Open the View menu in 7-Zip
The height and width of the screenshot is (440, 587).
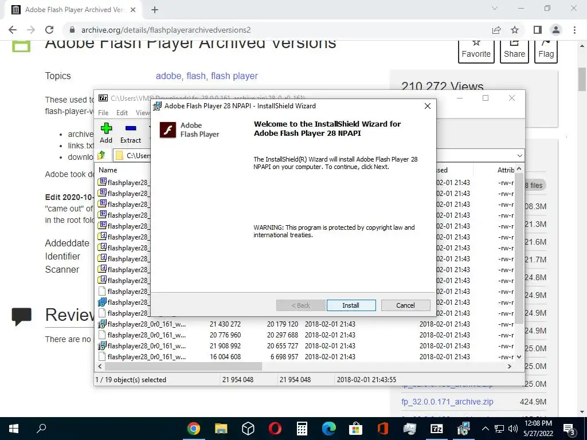coord(143,113)
